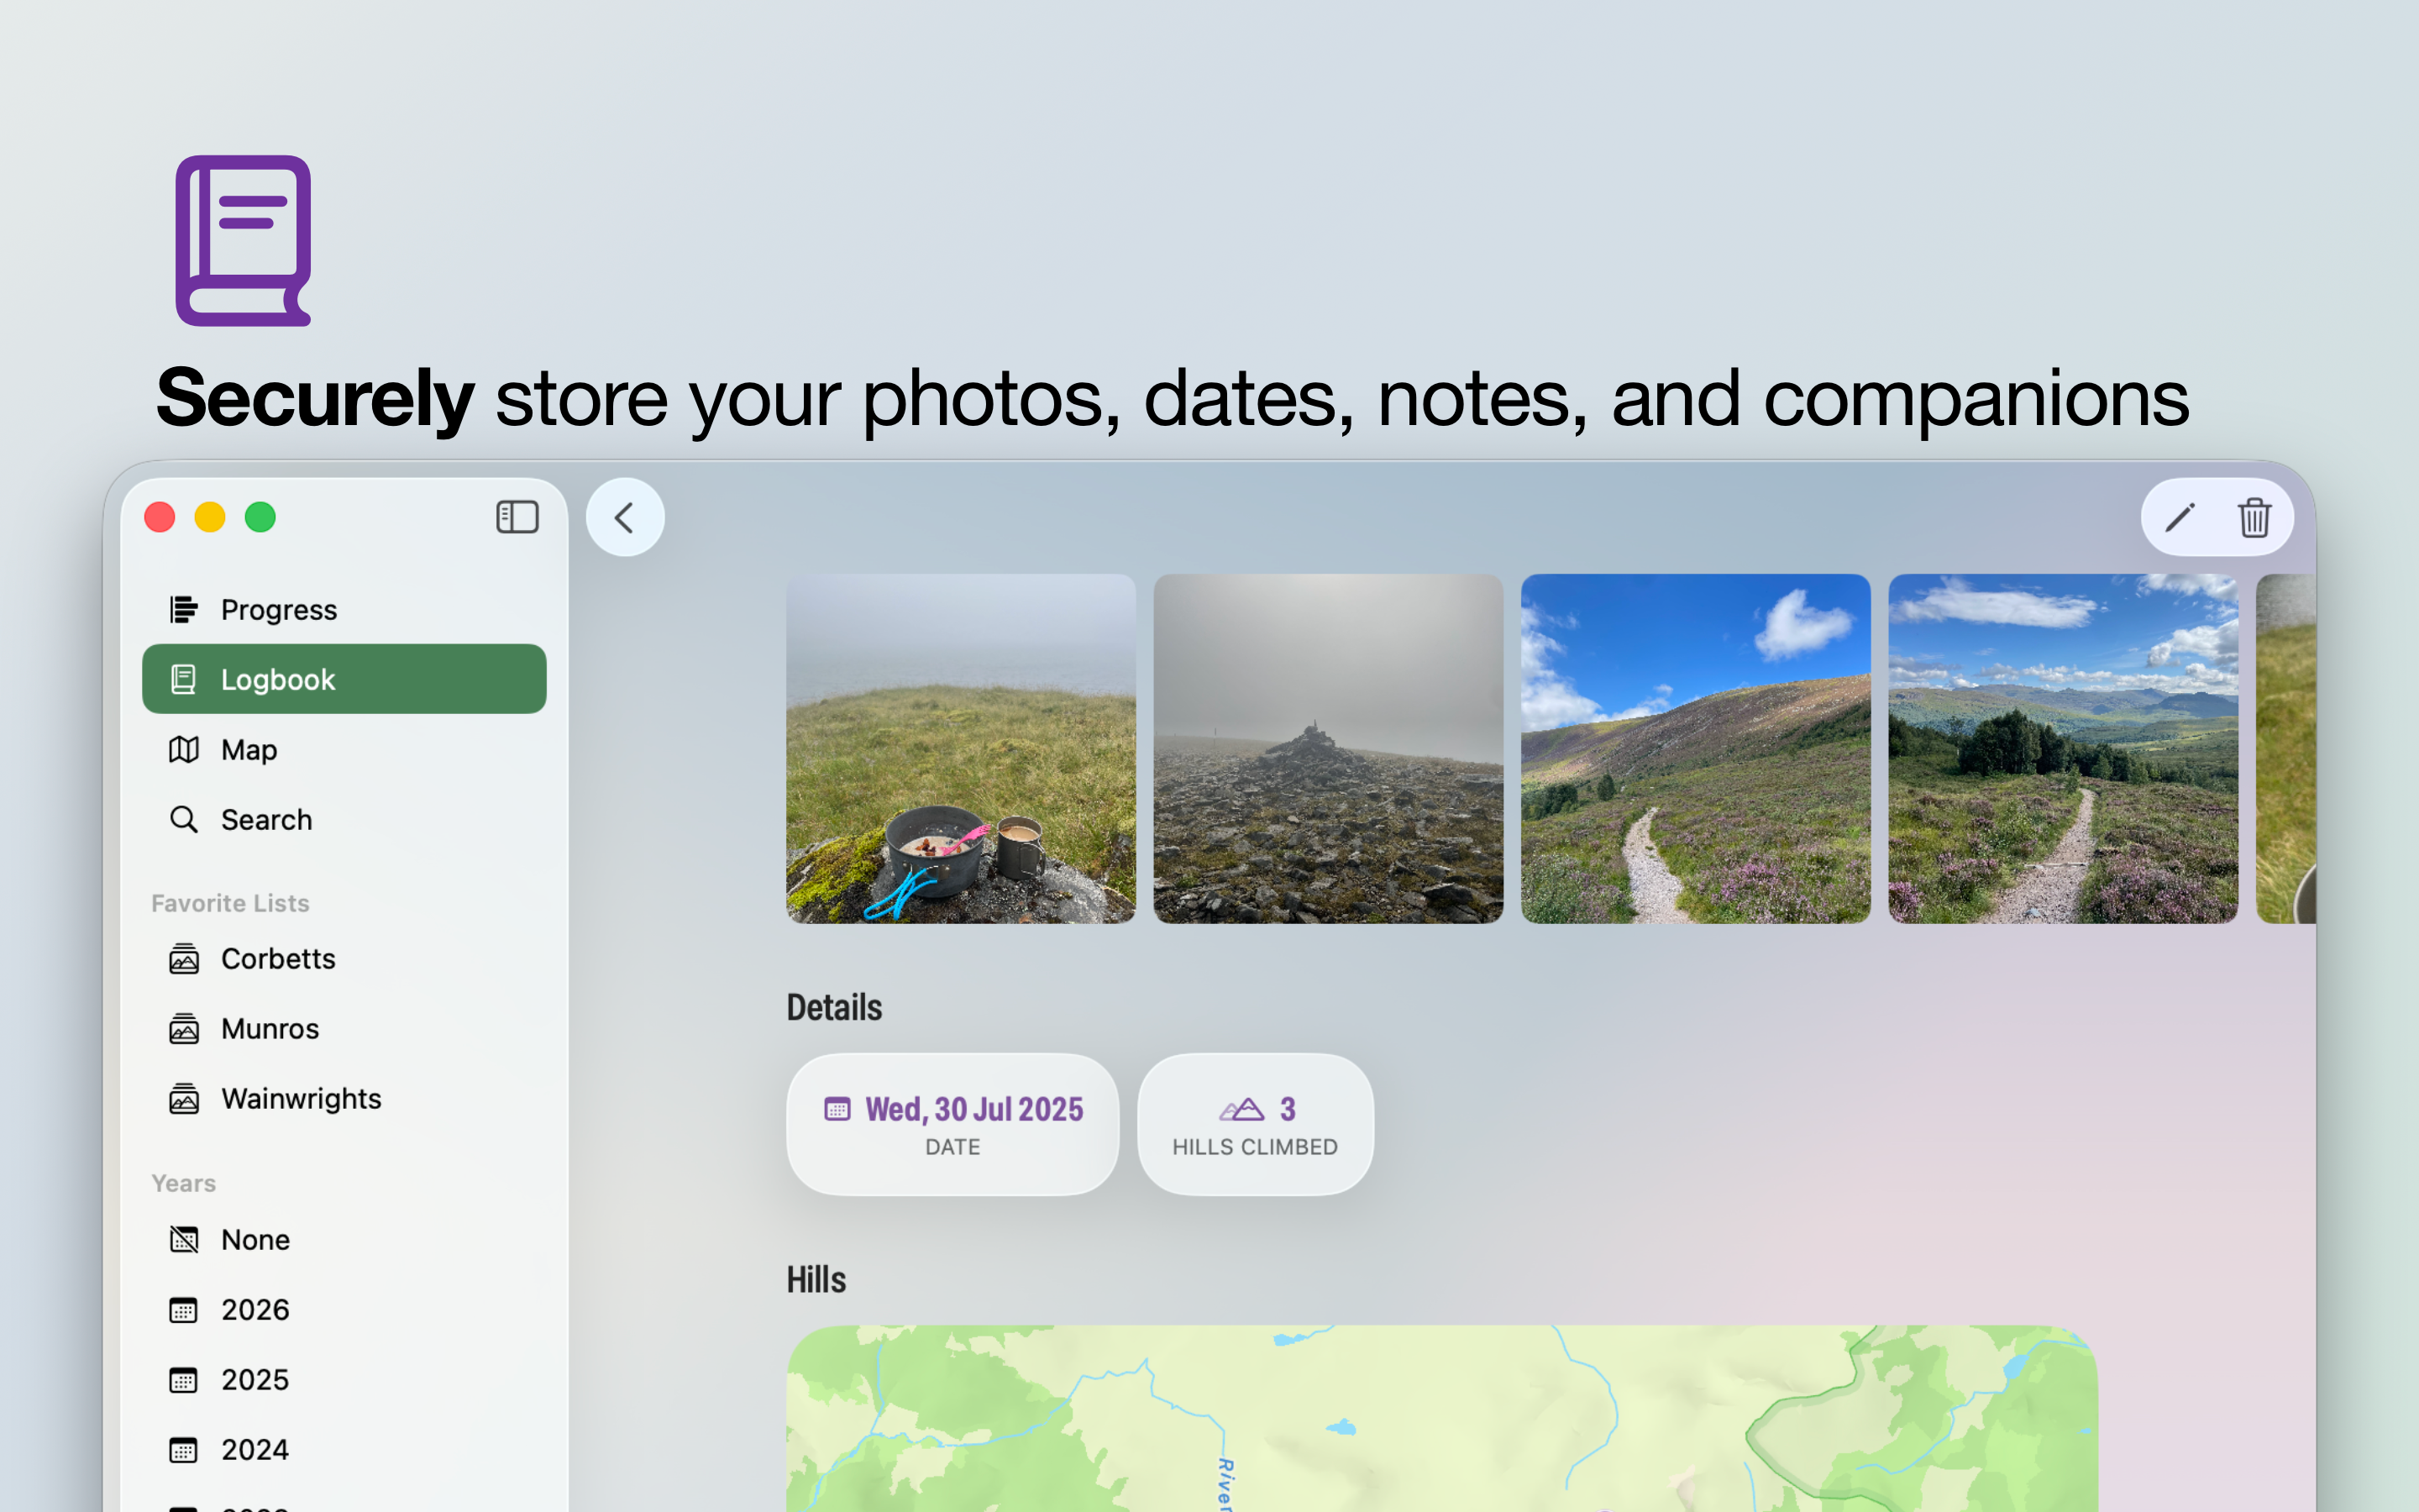Click the purple calendar icon in date card
2419x1512 pixels.
837,1109
